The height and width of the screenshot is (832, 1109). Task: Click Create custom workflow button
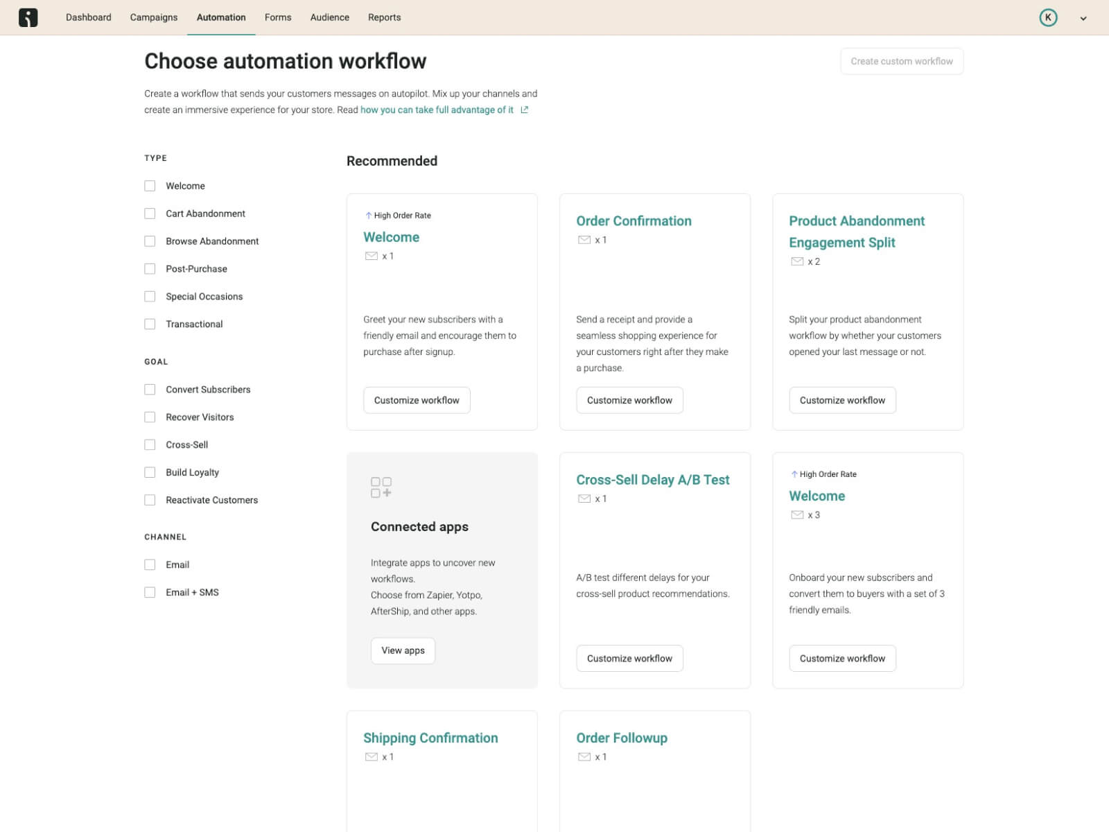click(902, 61)
